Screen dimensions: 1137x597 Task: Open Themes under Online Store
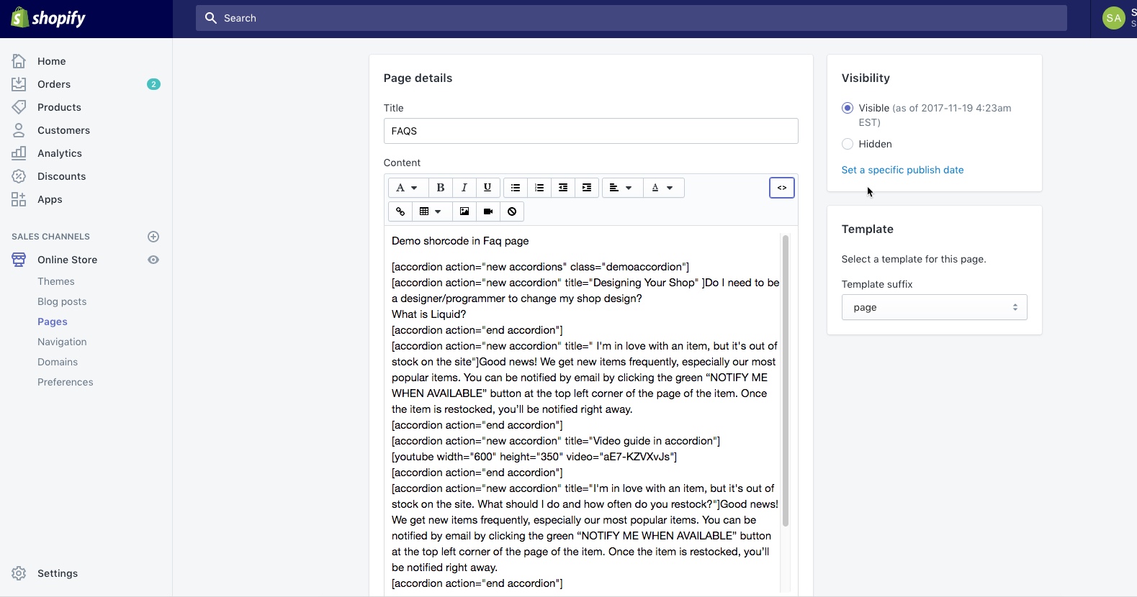click(x=56, y=281)
